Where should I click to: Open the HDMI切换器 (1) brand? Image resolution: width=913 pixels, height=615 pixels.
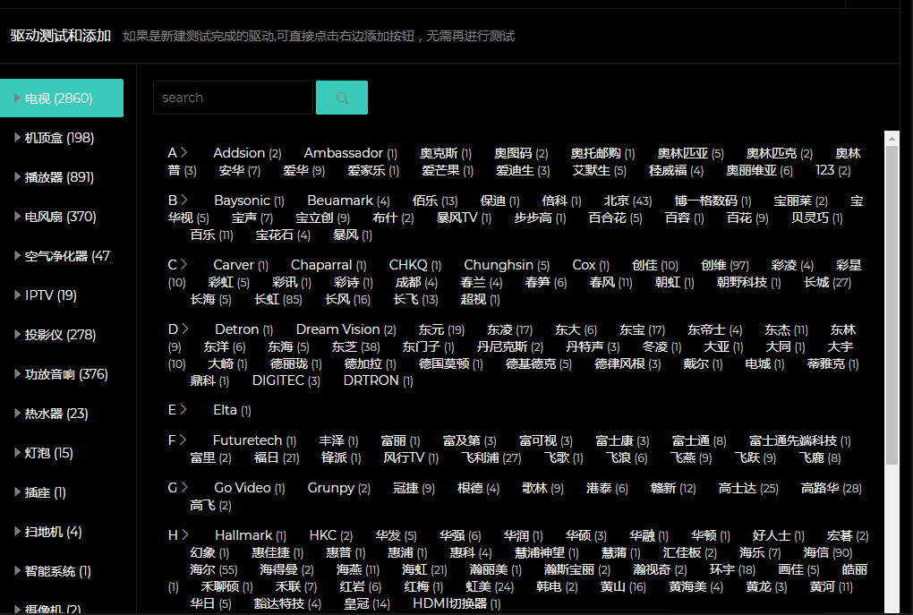(x=457, y=603)
